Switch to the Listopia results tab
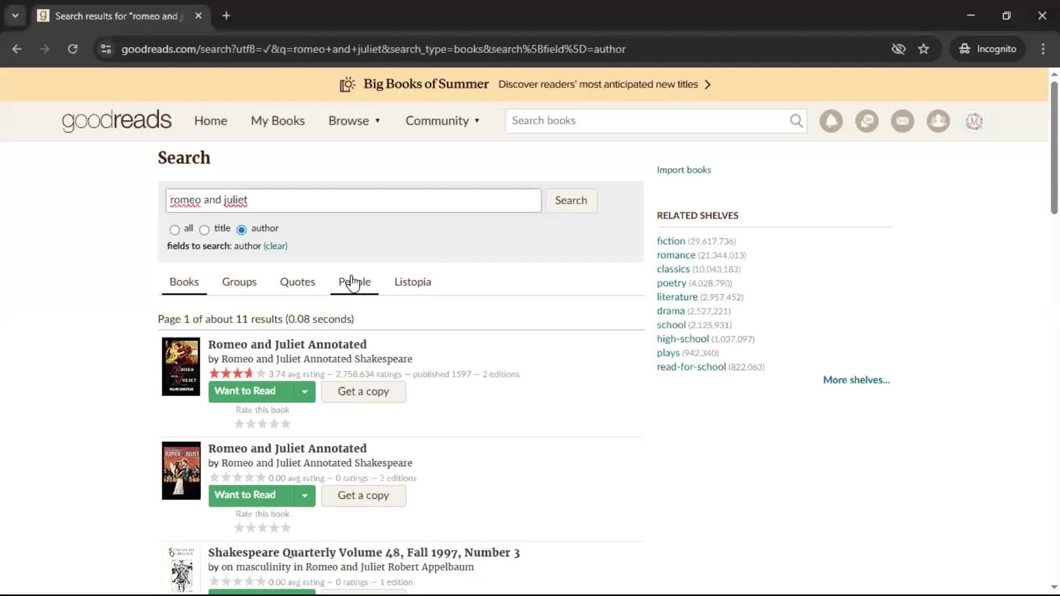 pyautogui.click(x=412, y=282)
